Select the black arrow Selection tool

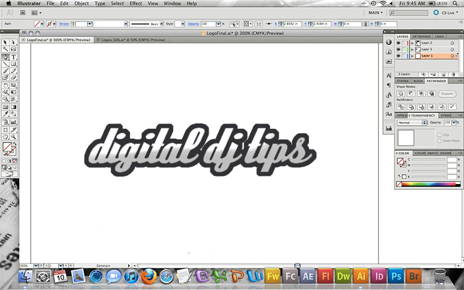5,43
